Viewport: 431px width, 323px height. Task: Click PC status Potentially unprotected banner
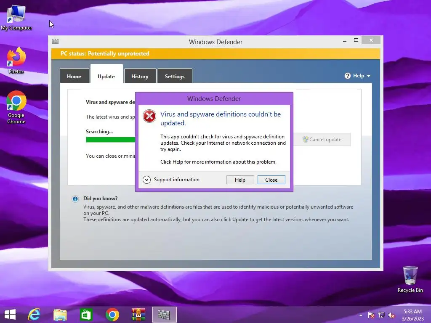point(215,53)
